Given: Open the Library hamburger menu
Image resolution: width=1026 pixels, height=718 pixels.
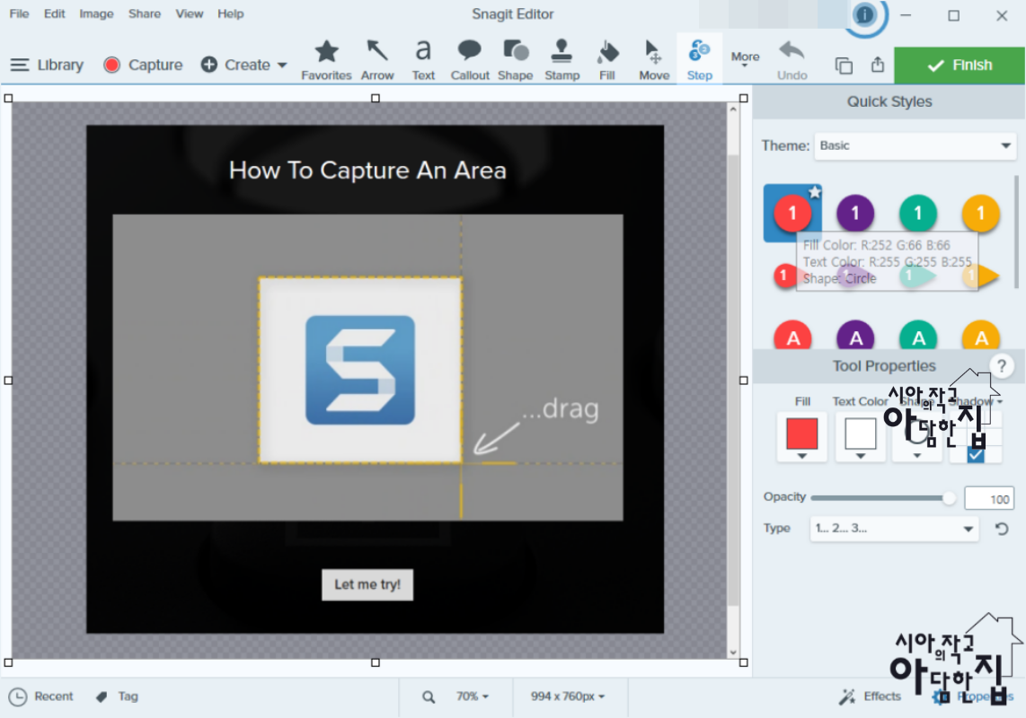Looking at the screenshot, I should pyautogui.click(x=47, y=65).
